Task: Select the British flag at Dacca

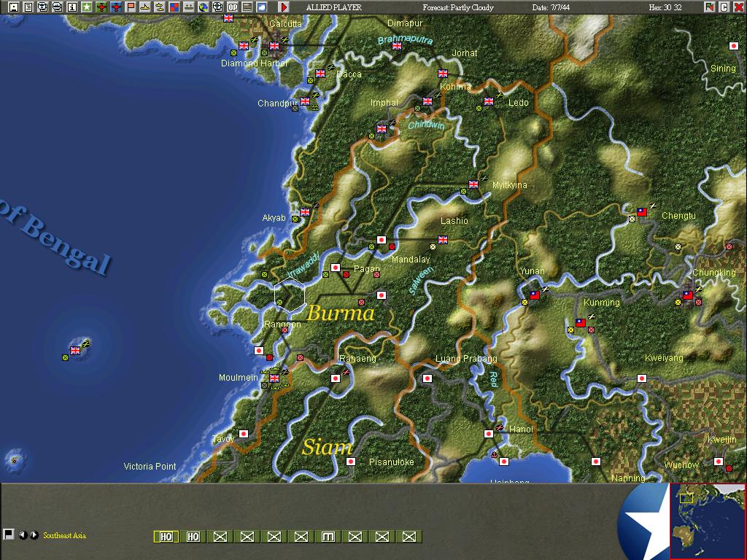Action: pos(320,74)
